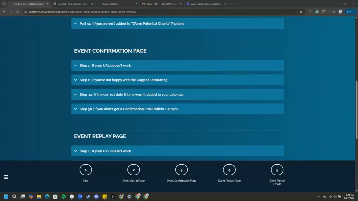The image size is (358, 201).
Task: Select the active Event Funnel Troubleshooting tab
Action: click(x=28, y=4)
